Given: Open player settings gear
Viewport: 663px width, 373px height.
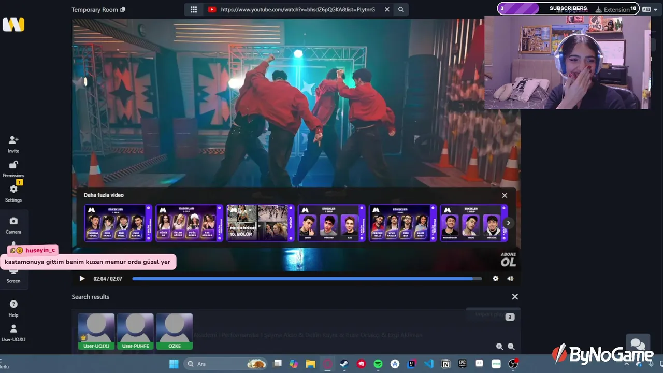Looking at the screenshot, I should point(495,279).
